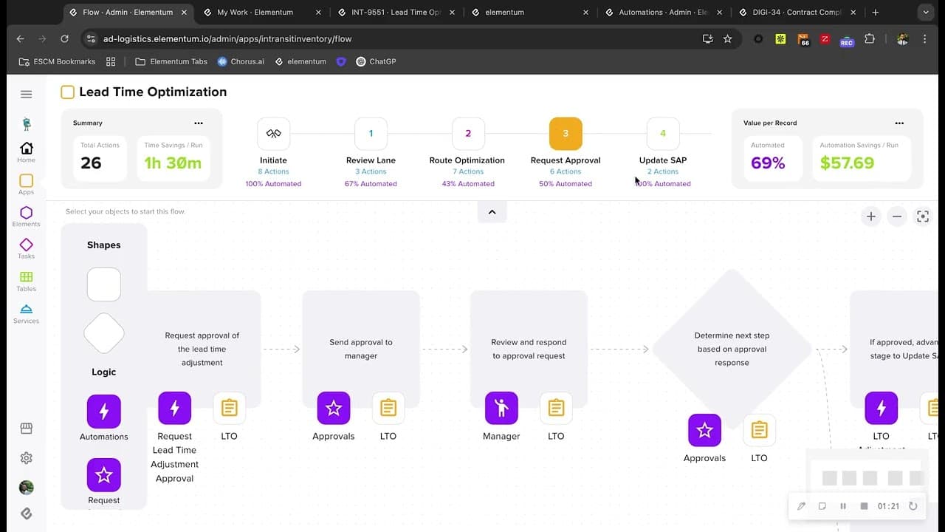The image size is (945, 532).
Task: Select the Request Approval stage 3
Action: click(566, 134)
